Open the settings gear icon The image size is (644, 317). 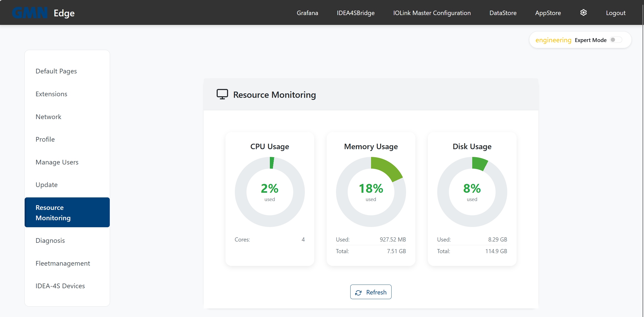pos(584,12)
